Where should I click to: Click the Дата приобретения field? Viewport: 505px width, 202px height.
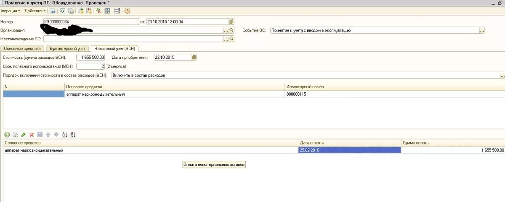(173, 57)
